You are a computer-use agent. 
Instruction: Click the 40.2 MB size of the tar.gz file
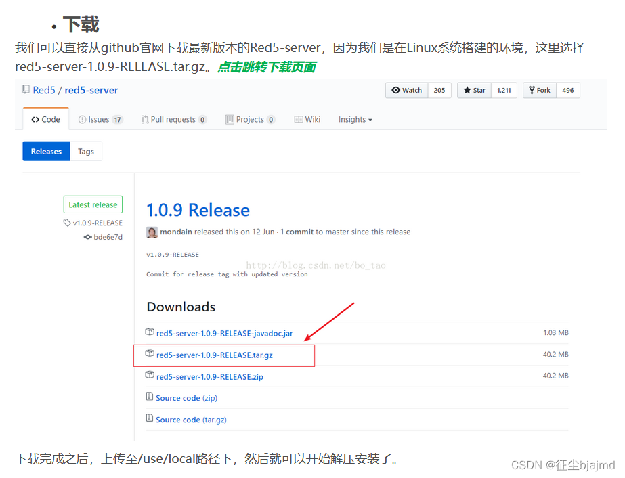coord(556,354)
